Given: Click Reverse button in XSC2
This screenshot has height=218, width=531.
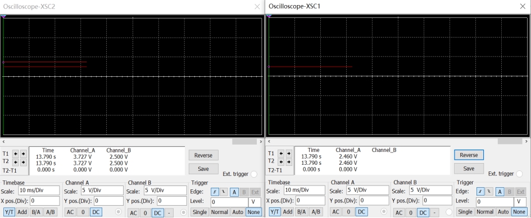Looking at the screenshot, I should (x=203, y=155).
